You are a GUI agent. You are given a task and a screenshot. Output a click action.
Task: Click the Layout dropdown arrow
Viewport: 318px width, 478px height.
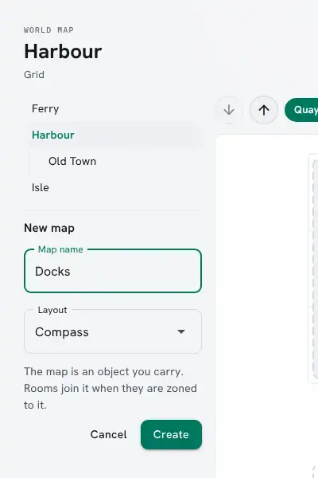pyautogui.click(x=181, y=331)
